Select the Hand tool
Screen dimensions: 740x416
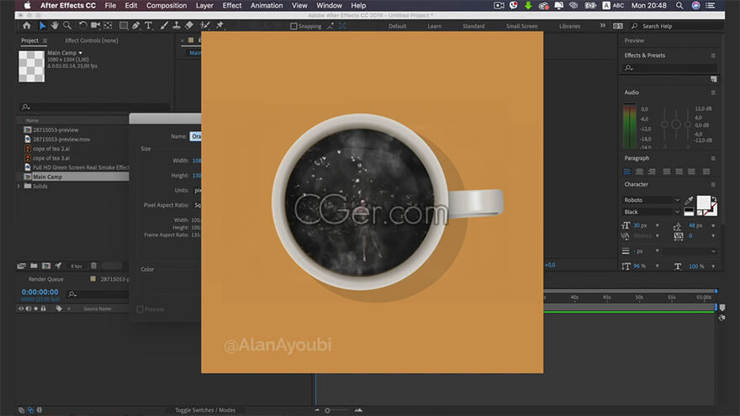click(55, 25)
